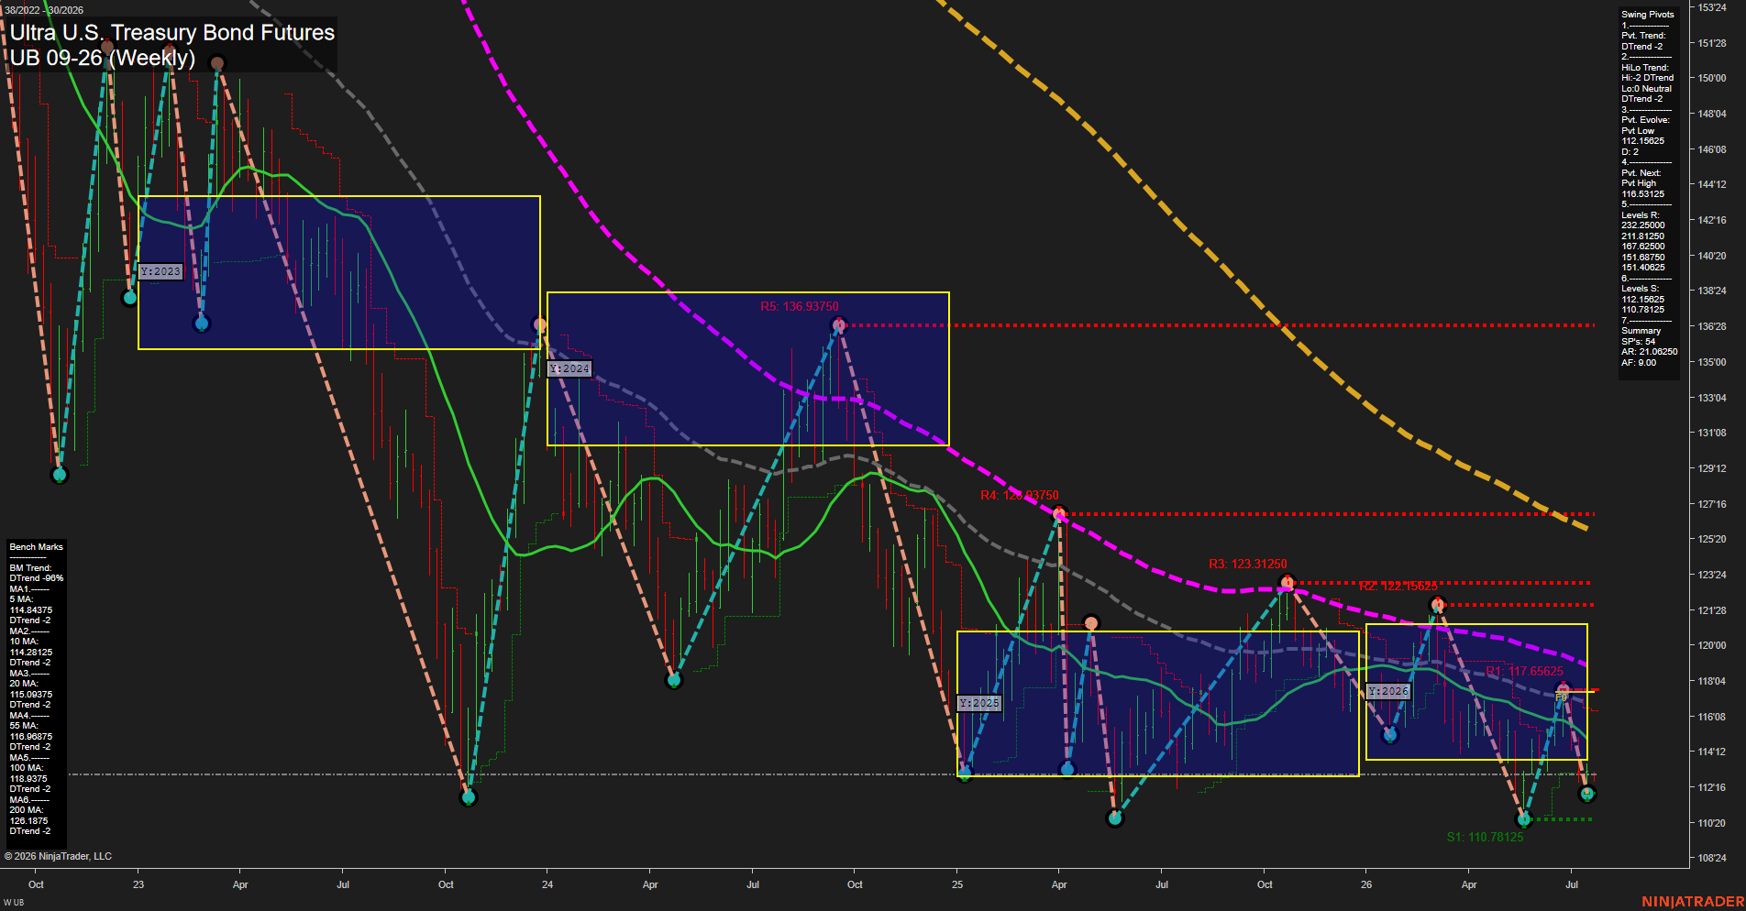Viewport: 1746px width, 911px height.
Task: Click the Pvt High 116.53125 value
Action: pos(1642,189)
